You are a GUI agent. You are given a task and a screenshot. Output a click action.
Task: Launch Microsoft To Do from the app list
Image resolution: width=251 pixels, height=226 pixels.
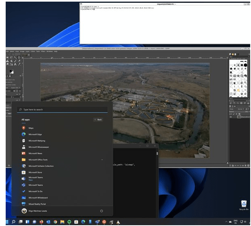coord(35,191)
